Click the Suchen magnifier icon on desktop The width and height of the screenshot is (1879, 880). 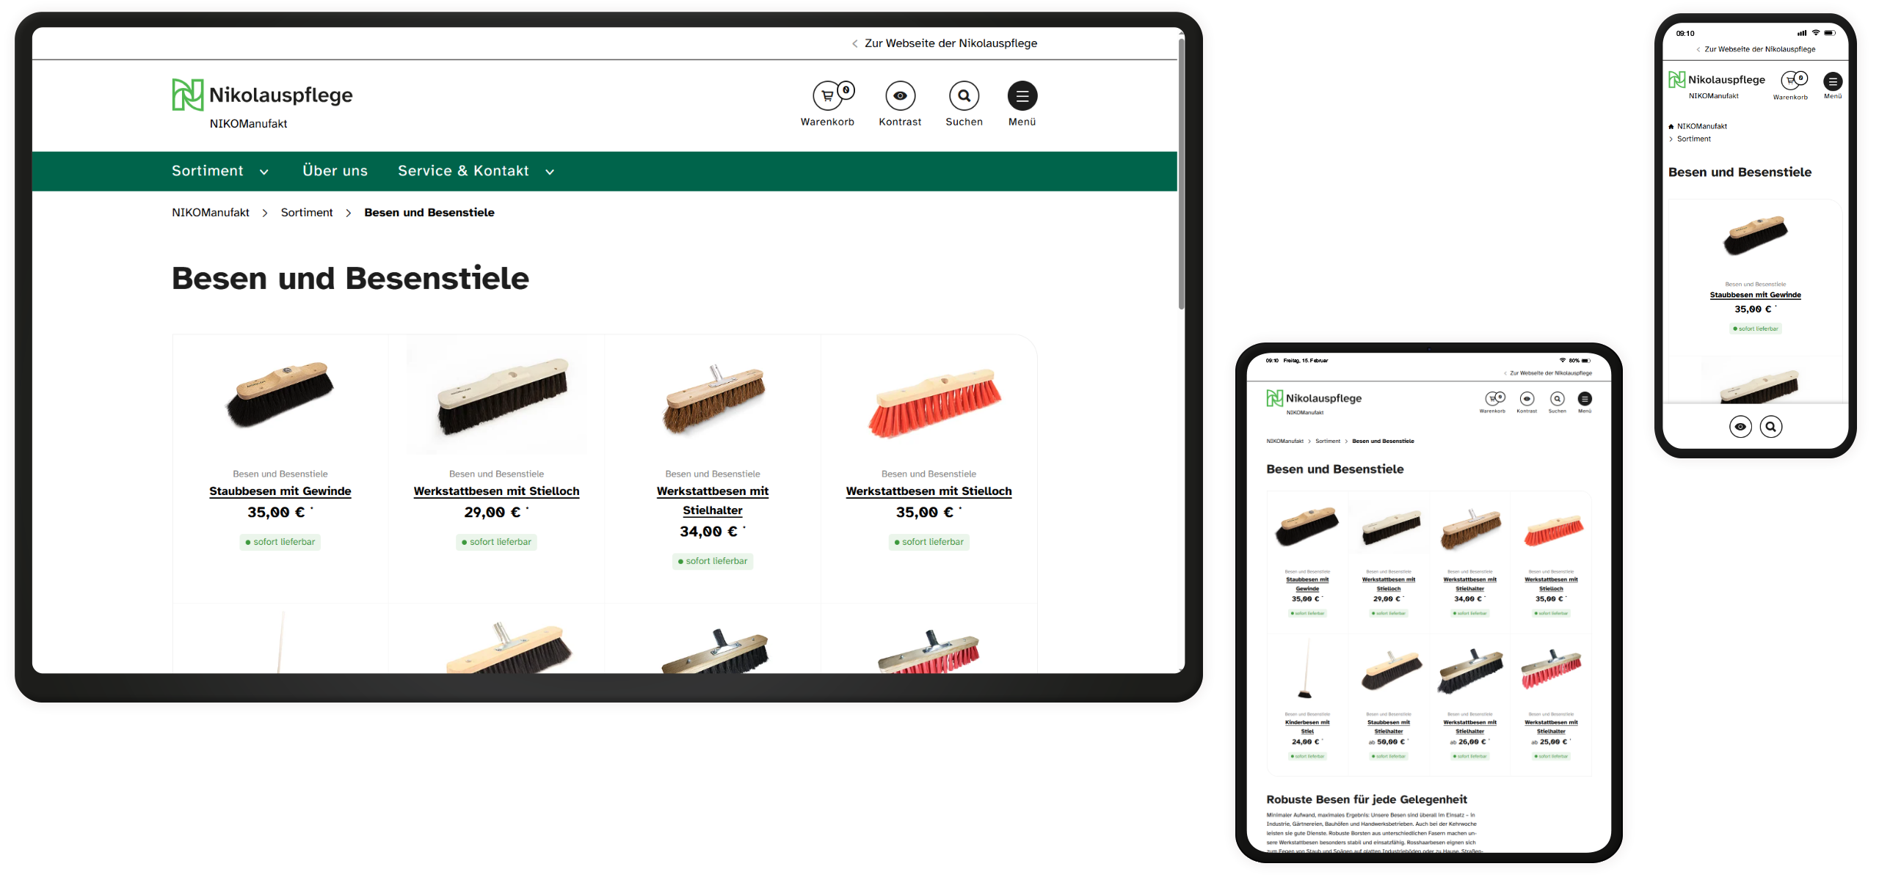[x=964, y=96]
